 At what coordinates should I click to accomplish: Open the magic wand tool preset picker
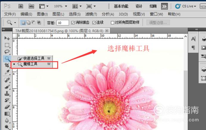coord(11,23)
